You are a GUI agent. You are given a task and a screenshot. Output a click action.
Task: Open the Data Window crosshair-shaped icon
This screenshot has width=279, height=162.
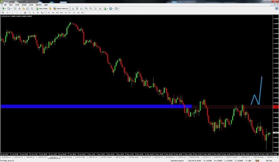coord(19,8)
